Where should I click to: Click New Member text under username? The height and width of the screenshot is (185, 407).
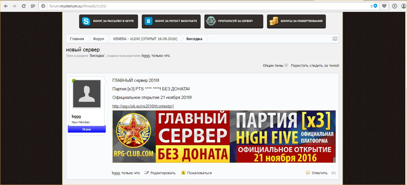click(x=81, y=122)
